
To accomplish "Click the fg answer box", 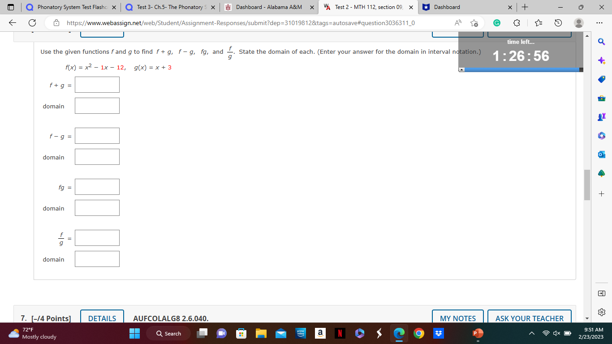I will click(x=97, y=187).
